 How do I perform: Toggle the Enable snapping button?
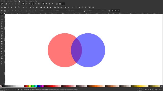pos(2,4)
